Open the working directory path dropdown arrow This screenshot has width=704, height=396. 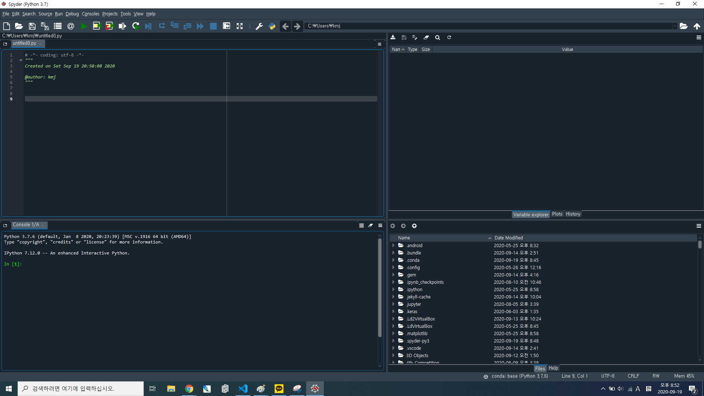click(x=674, y=26)
